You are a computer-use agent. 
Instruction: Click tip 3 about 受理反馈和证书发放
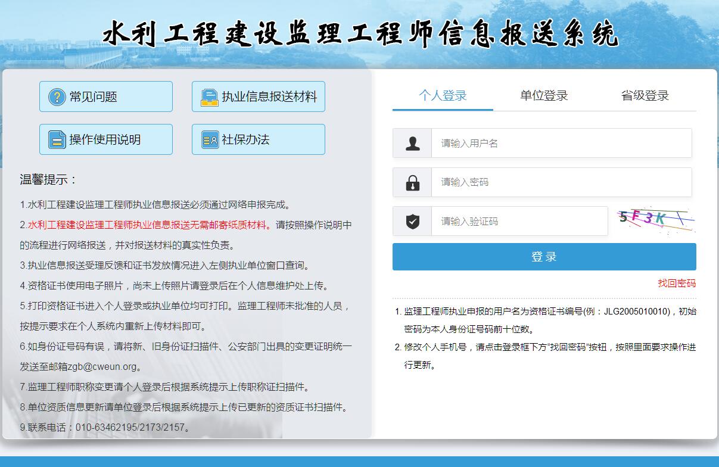(165, 266)
